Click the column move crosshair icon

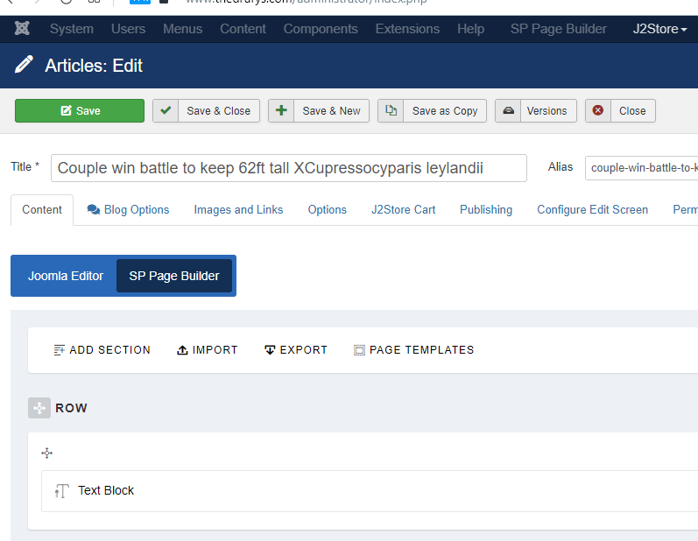[x=46, y=453]
